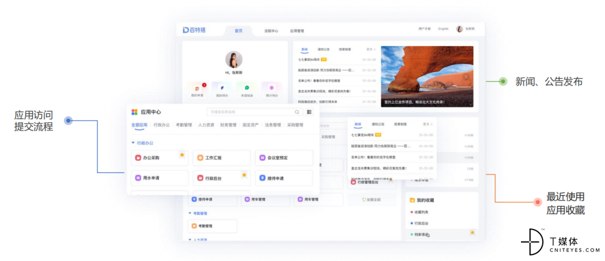
Task: Open 接待申请 app icon in 应用中心 popup
Action: coord(262,178)
